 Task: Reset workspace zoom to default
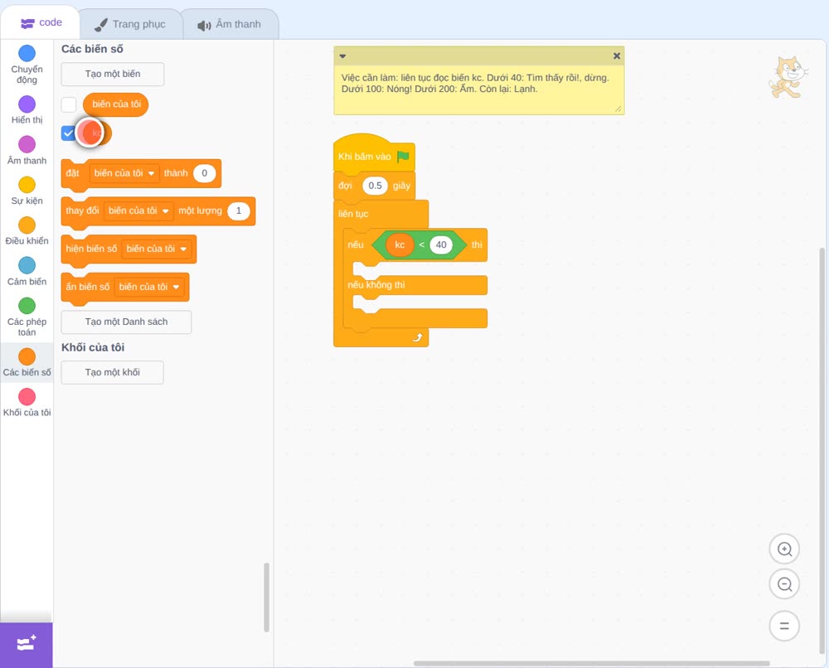coord(784,626)
